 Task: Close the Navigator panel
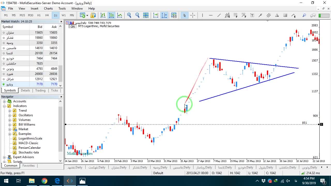[x=61, y=97]
